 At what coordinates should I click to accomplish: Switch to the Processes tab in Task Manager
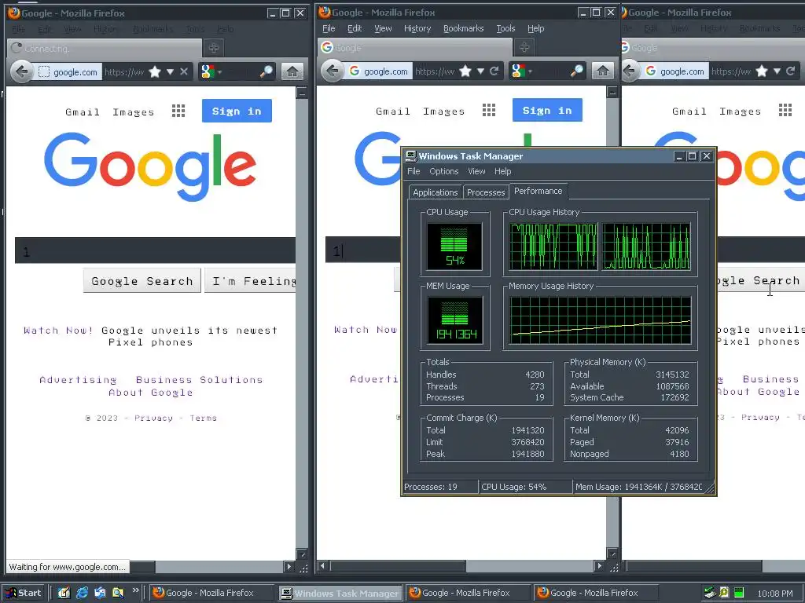486,192
